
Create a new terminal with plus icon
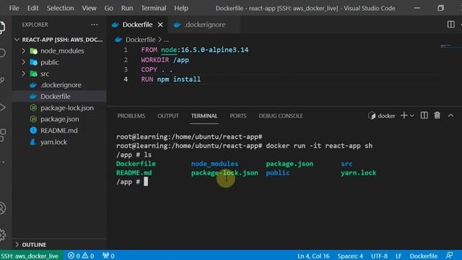tap(404, 116)
